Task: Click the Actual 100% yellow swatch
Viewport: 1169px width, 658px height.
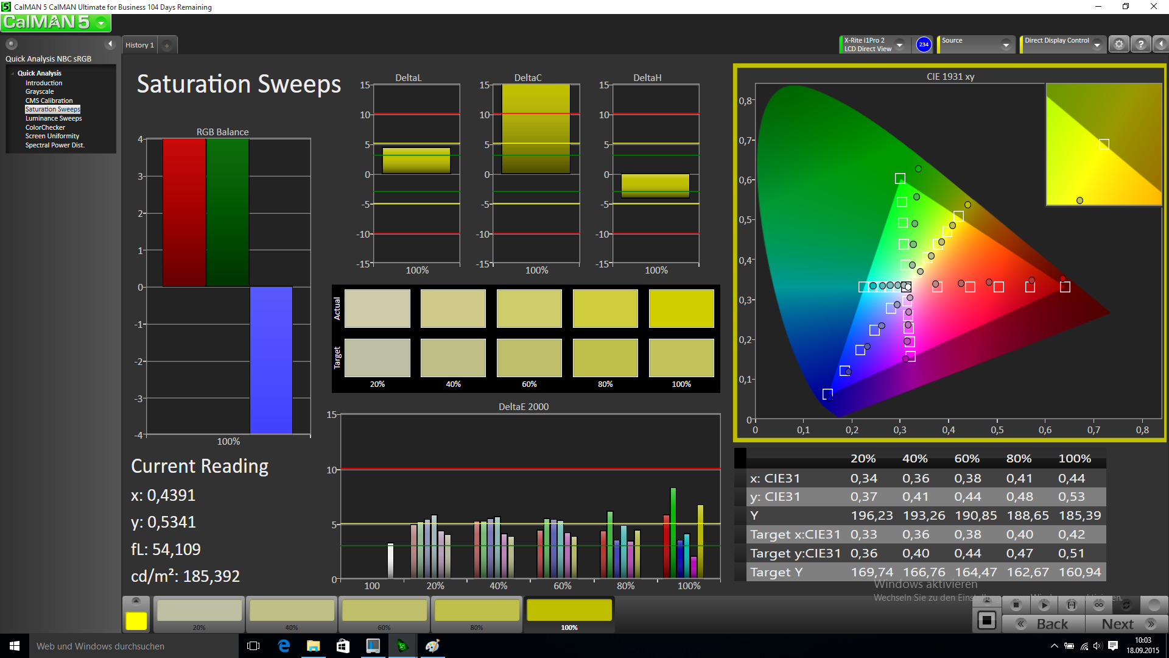Action: [x=681, y=308]
